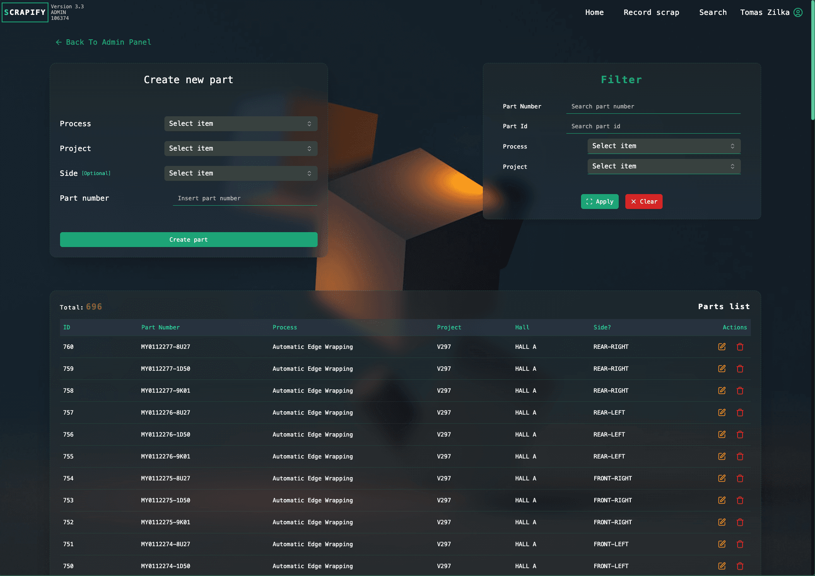Expand Side optional dropdown

pos(241,173)
